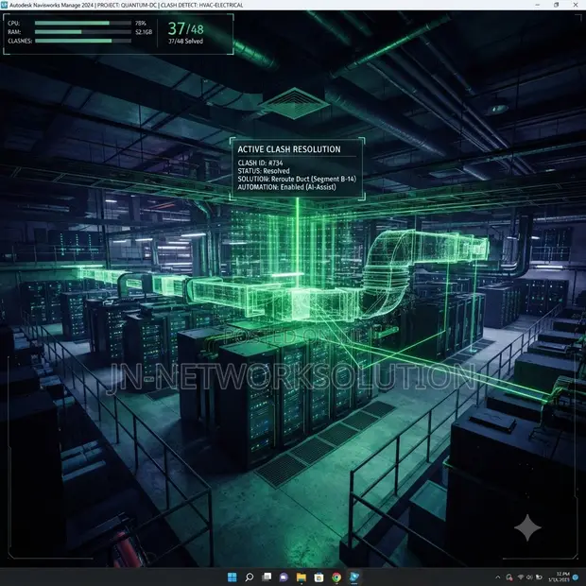Click the Navisworks app icon in title bar

click(x=4, y=5)
